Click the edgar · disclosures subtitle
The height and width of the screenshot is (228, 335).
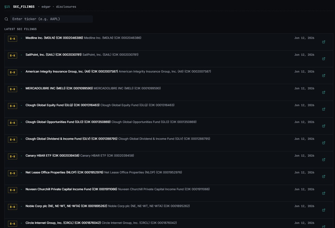(x=59, y=7)
